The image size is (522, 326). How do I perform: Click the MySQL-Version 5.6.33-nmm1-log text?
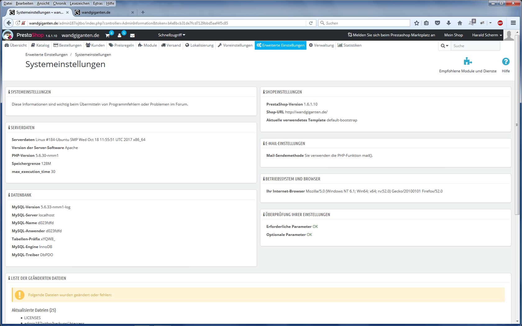[x=41, y=207]
